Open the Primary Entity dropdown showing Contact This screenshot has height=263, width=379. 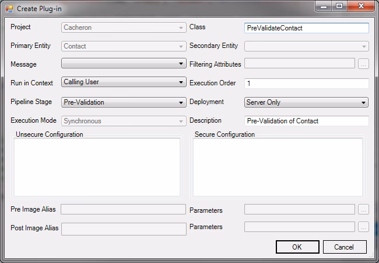coord(124,46)
